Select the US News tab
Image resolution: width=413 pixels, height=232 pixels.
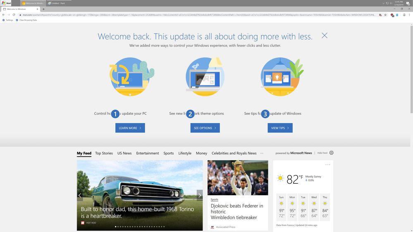[124, 153]
